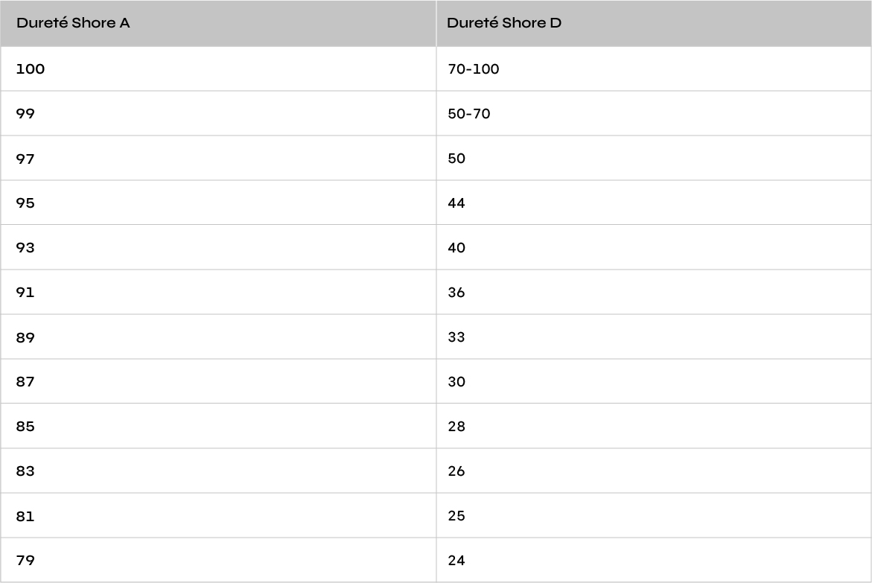Select the Shore D cell with 33
Image resolution: width=872 pixels, height=583 pixels.
click(654, 337)
